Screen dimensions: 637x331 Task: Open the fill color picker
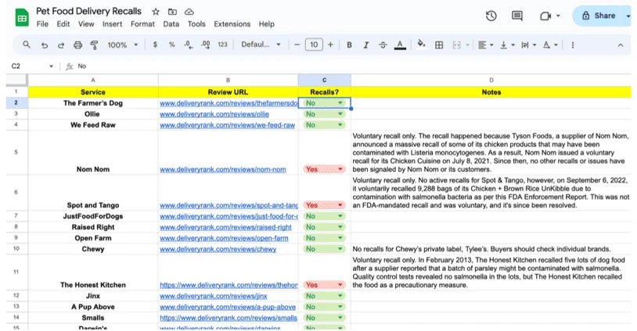pos(421,45)
